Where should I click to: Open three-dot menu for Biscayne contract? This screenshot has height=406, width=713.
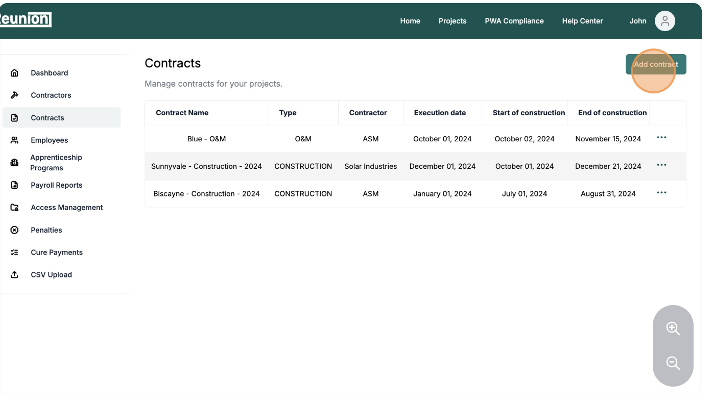point(661,193)
